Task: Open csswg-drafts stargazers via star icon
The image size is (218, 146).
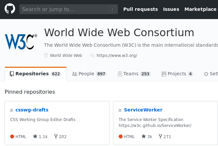Action: (x=35, y=136)
